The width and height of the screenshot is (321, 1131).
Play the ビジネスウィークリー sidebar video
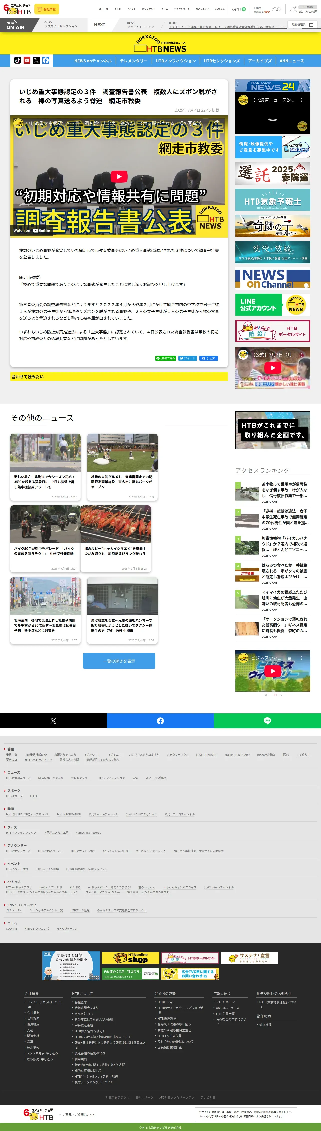[x=273, y=671]
